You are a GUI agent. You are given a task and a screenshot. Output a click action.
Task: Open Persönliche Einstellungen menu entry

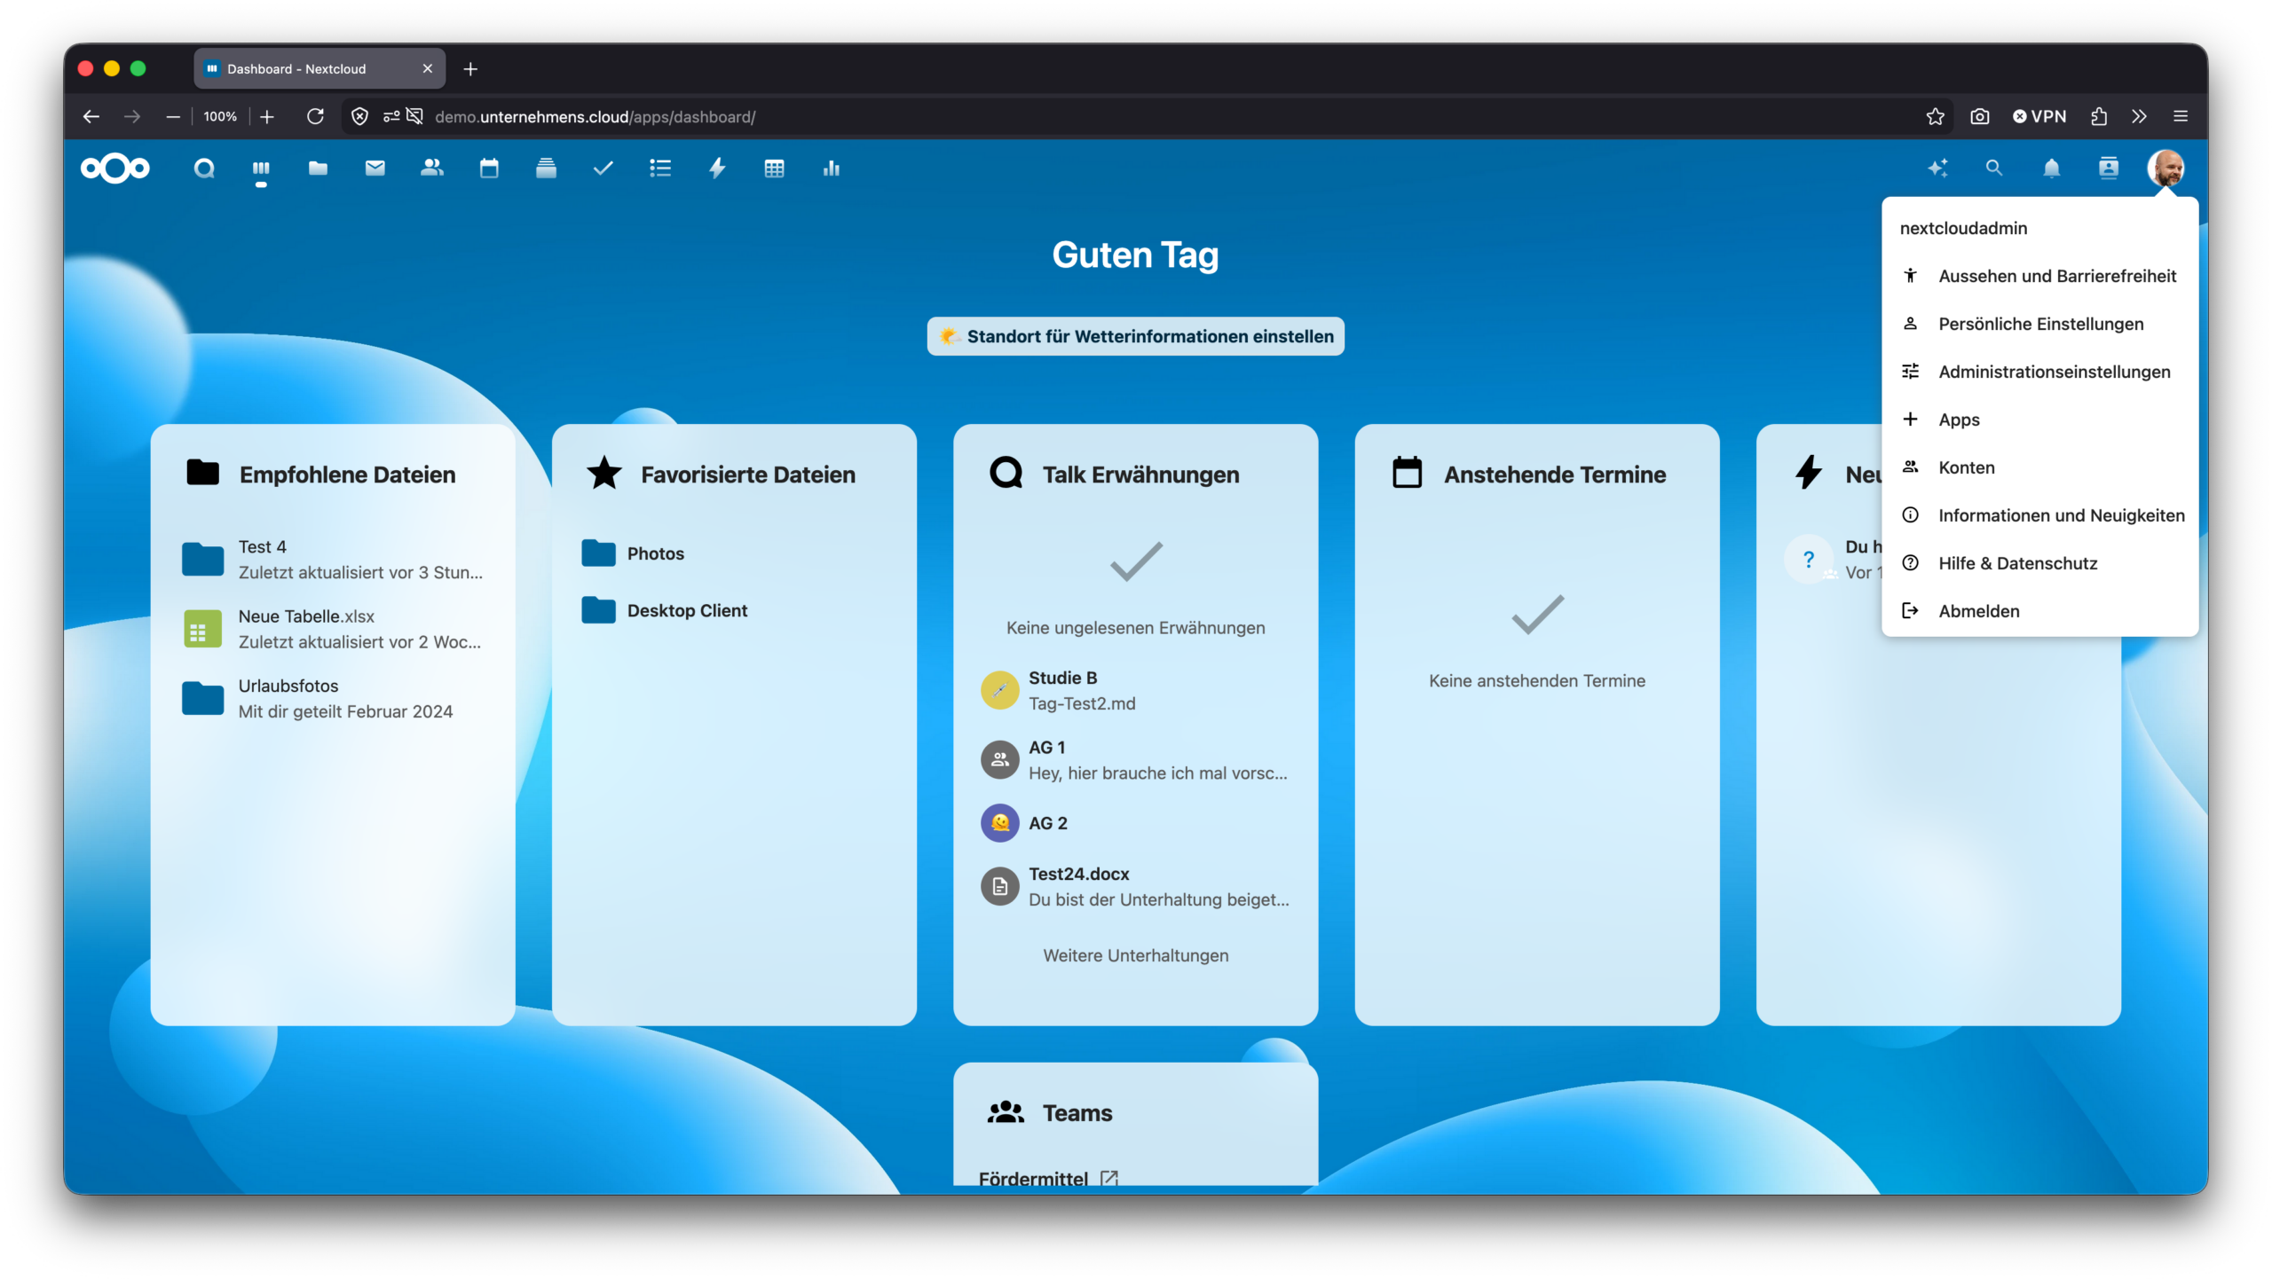[2040, 324]
